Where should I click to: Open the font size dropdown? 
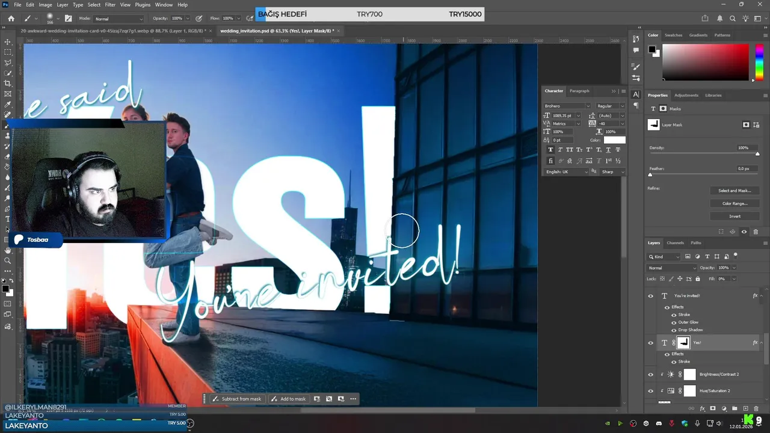pyautogui.click(x=578, y=115)
